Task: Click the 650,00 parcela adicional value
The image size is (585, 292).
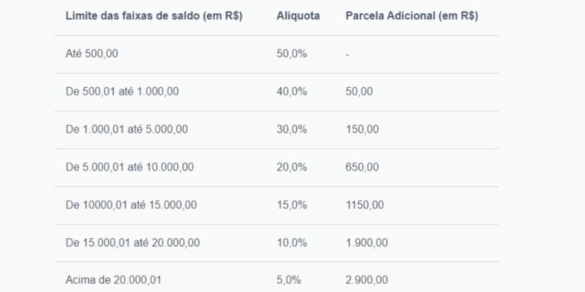Action: [362, 167]
